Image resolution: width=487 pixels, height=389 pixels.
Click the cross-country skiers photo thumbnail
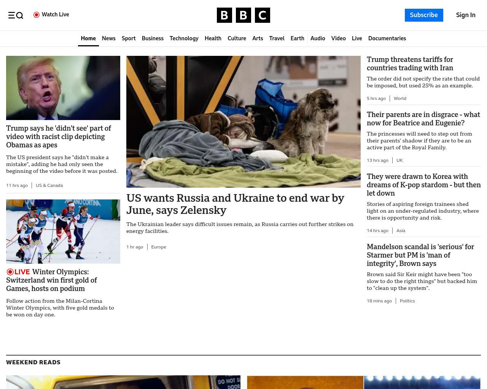pyautogui.click(x=63, y=231)
